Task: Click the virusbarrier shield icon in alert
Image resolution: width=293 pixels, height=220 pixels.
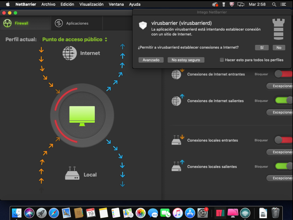Action: click(x=143, y=25)
